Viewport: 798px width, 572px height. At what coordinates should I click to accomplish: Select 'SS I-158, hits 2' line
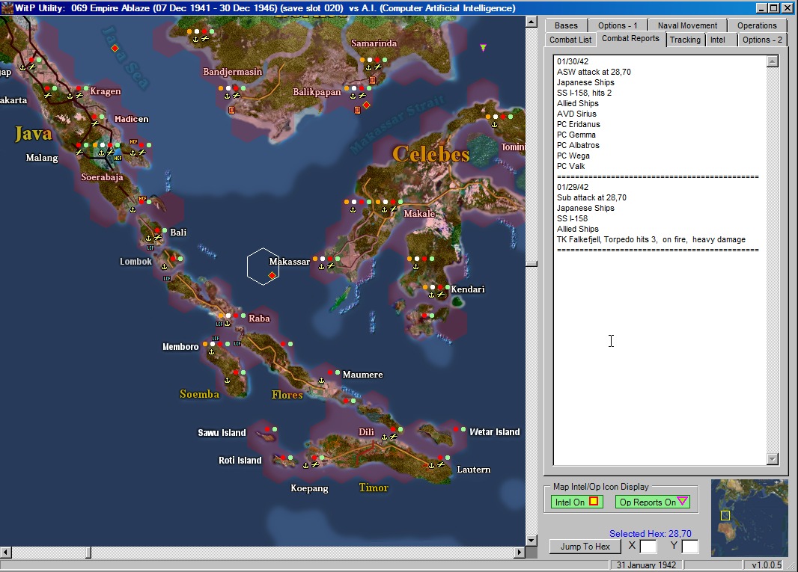click(x=584, y=93)
